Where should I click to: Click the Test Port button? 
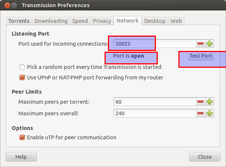tap(201, 56)
